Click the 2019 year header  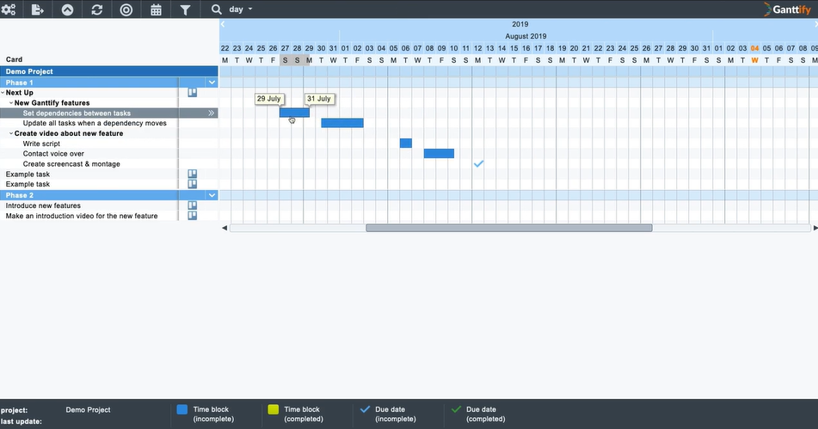tap(520, 24)
